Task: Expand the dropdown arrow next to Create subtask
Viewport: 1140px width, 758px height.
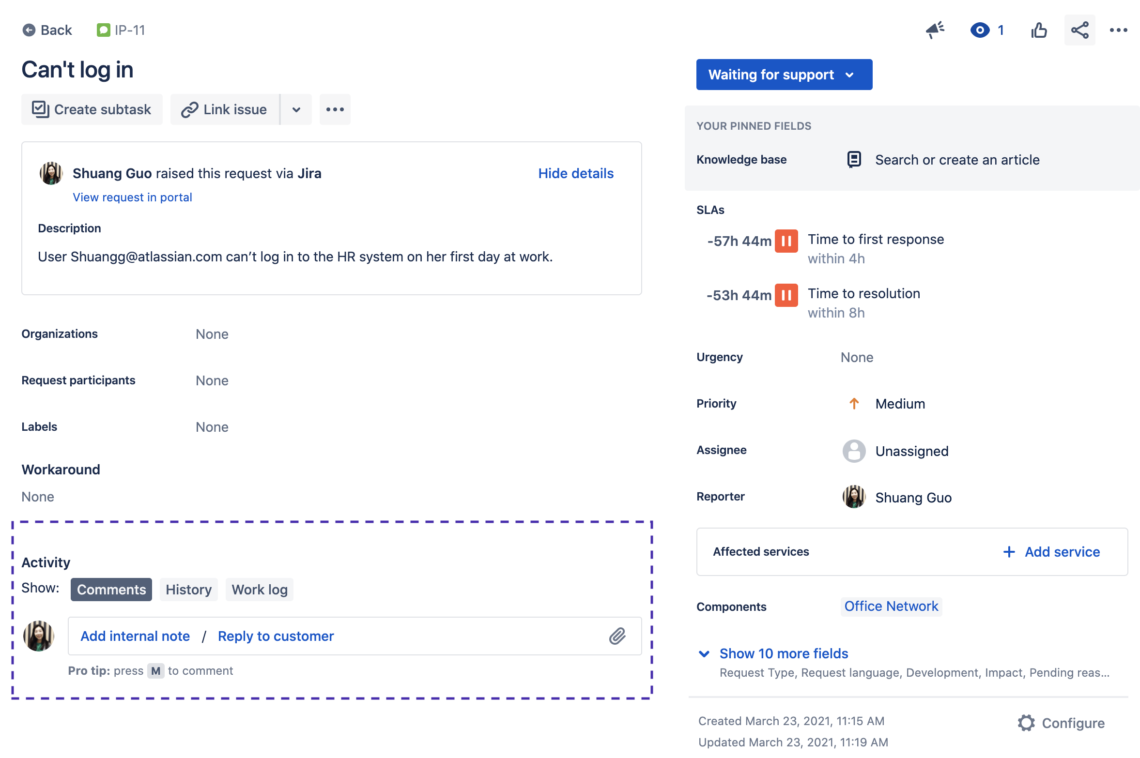Action: coord(298,109)
